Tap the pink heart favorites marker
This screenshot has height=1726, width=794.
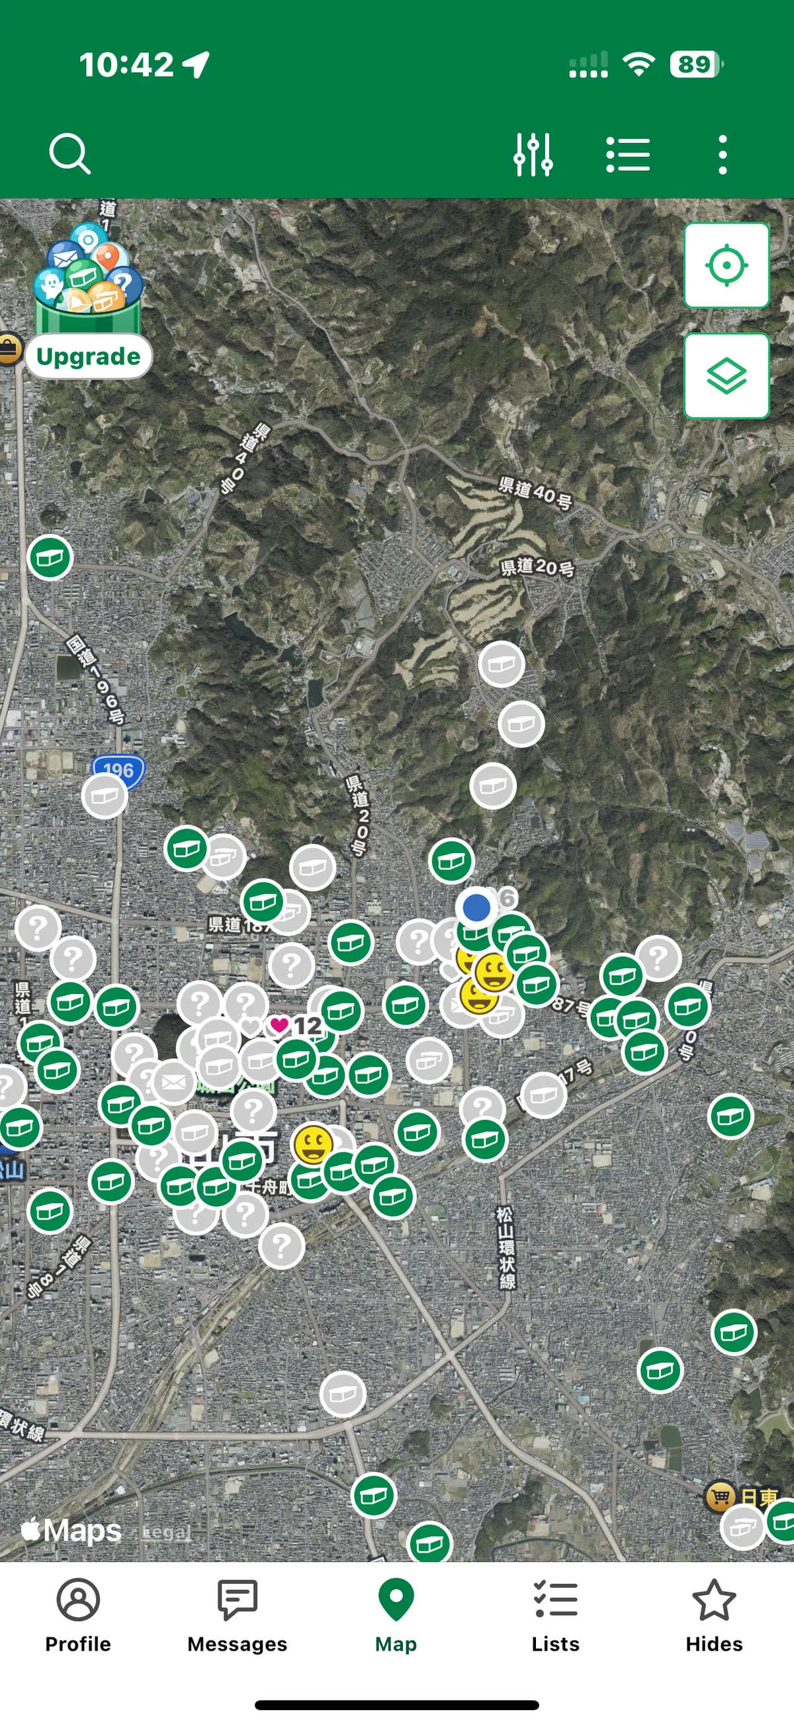[279, 1025]
